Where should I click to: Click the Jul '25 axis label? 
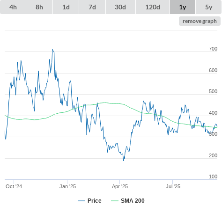click(x=173, y=186)
